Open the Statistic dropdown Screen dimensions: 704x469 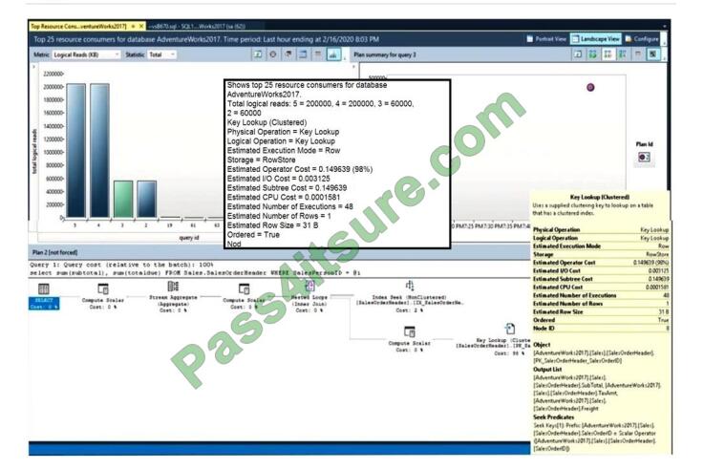coord(161,54)
